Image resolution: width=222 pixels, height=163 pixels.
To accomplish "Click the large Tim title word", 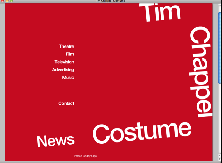I will click(160, 12).
